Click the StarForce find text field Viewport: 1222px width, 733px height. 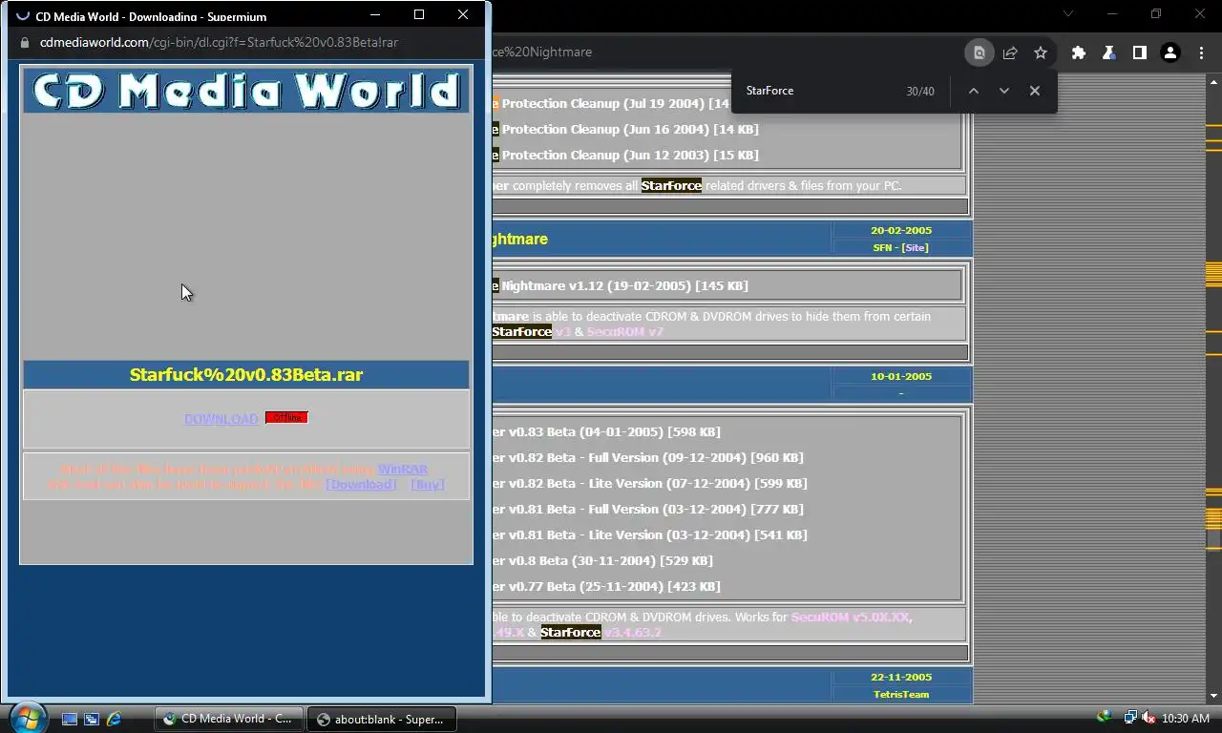pos(821,91)
